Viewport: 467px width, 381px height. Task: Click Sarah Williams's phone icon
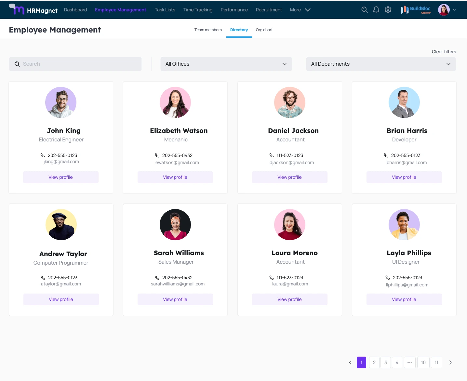pos(157,278)
